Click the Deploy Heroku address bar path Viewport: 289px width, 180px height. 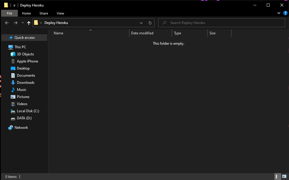click(56, 23)
